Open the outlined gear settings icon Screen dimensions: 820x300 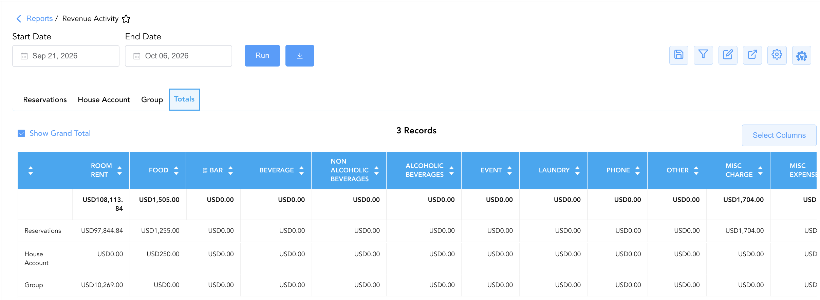click(x=777, y=55)
